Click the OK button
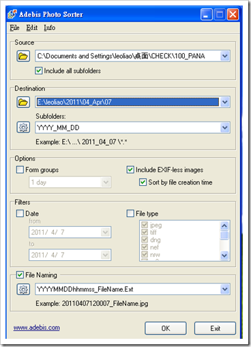This screenshot has height=347, width=251. tap(166, 329)
